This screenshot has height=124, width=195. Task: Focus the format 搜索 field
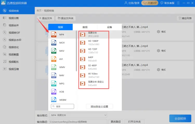tap(62, 106)
